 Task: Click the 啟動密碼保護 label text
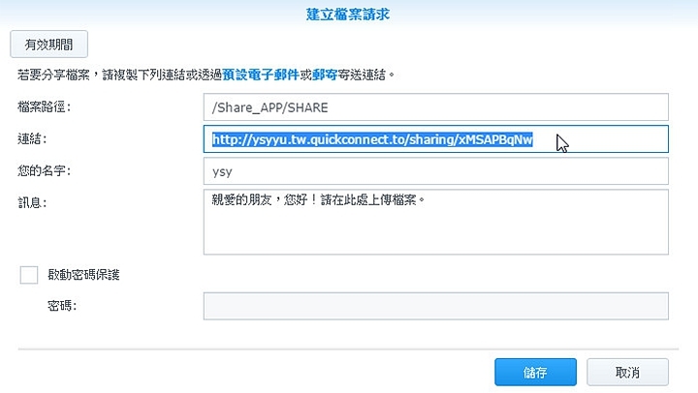[83, 275]
